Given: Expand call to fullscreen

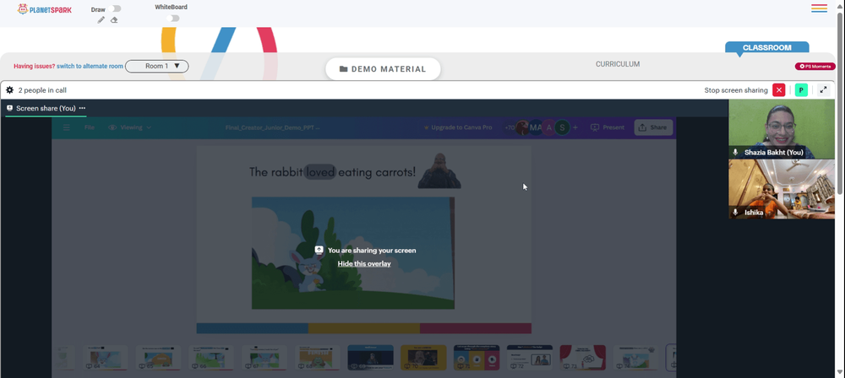Looking at the screenshot, I should pyautogui.click(x=823, y=90).
